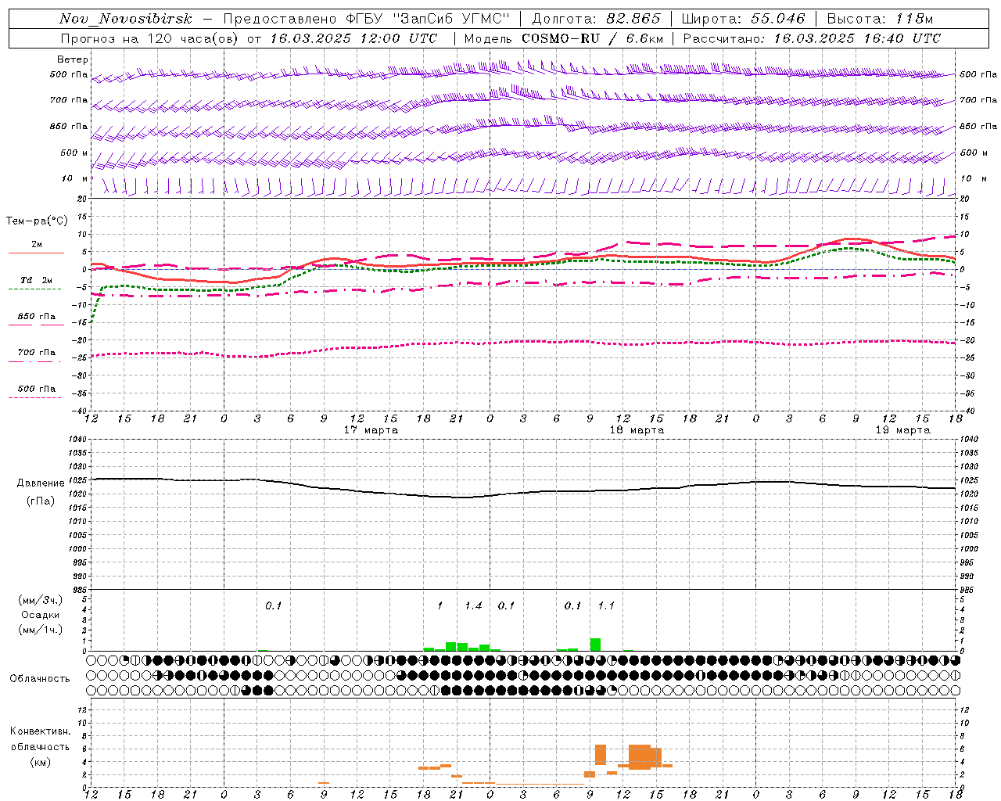The width and height of the screenshot is (1001, 801).
Task: Click the (мм/1ч.) precipitation unit label
Action: coord(41,630)
